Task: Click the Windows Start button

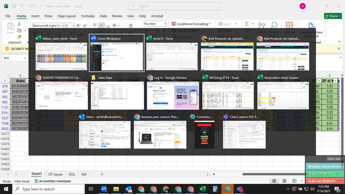Action: pos(6,189)
